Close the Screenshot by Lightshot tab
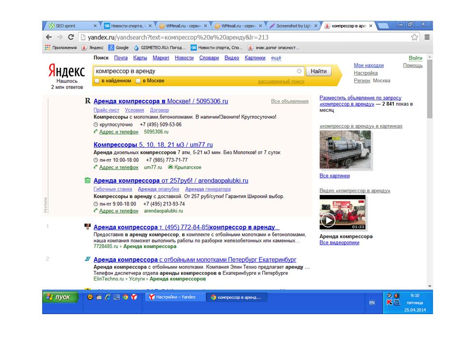This screenshot has width=465, height=349. [316, 26]
